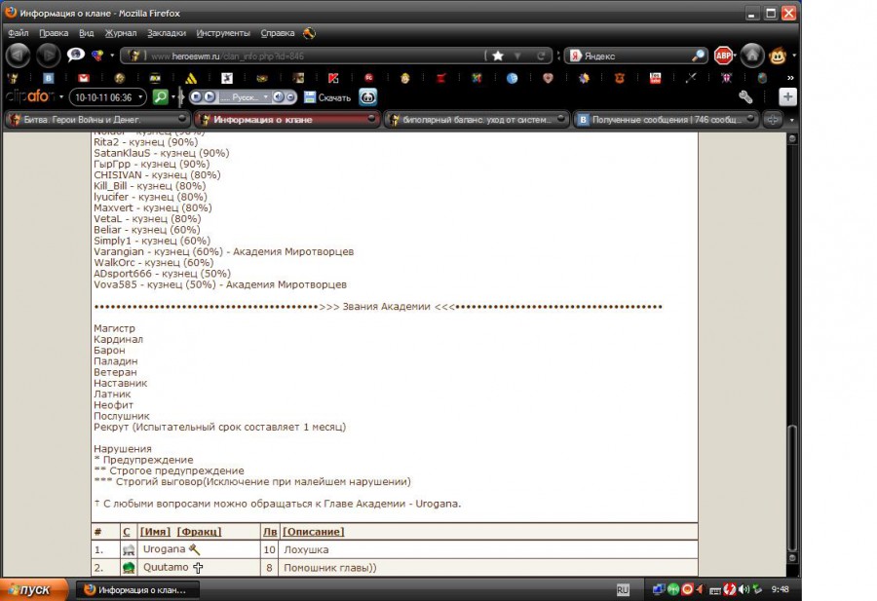Sort the table by the Имя column
The height and width of the screenshot is (601, 877).
click(x=155, y=532)
